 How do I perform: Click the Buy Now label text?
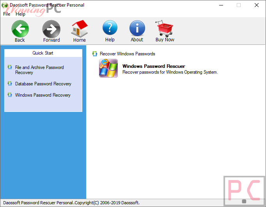[165, 40]
